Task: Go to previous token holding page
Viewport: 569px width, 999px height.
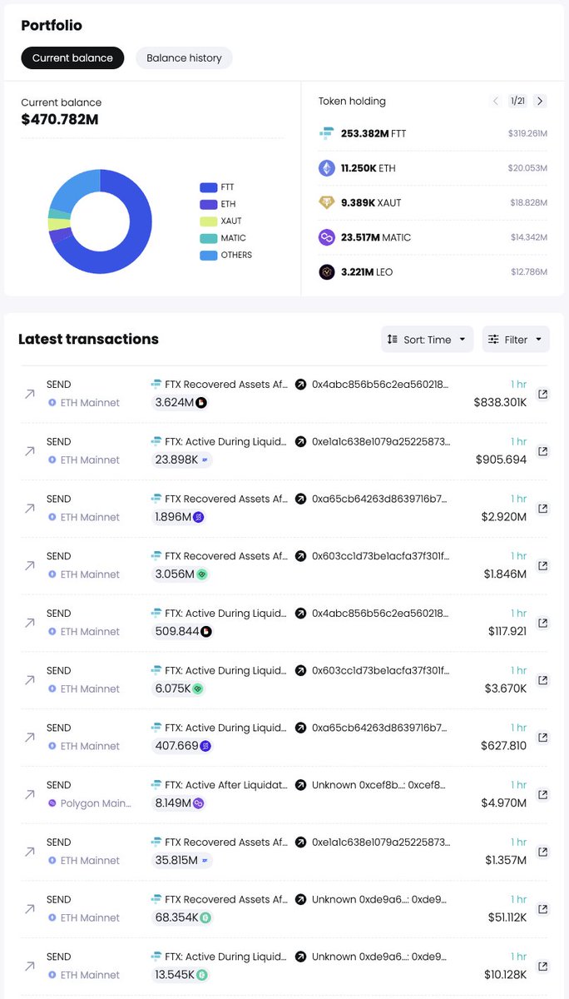Action: pyautogui.click(x=496, y=101)
